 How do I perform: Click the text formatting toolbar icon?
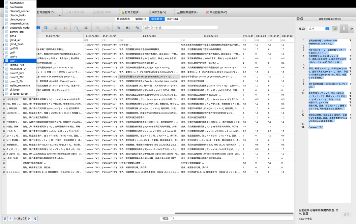pos(118,28)
